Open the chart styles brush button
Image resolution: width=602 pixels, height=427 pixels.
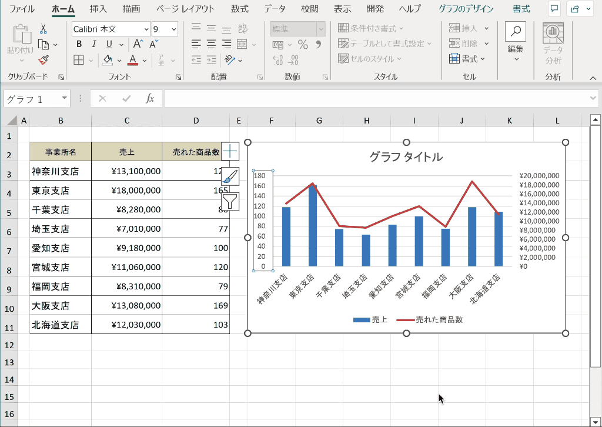(230, 176)
